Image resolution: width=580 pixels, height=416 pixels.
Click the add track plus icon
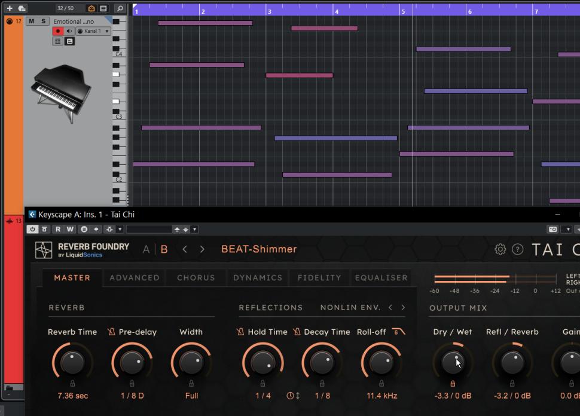coord(9,8)
